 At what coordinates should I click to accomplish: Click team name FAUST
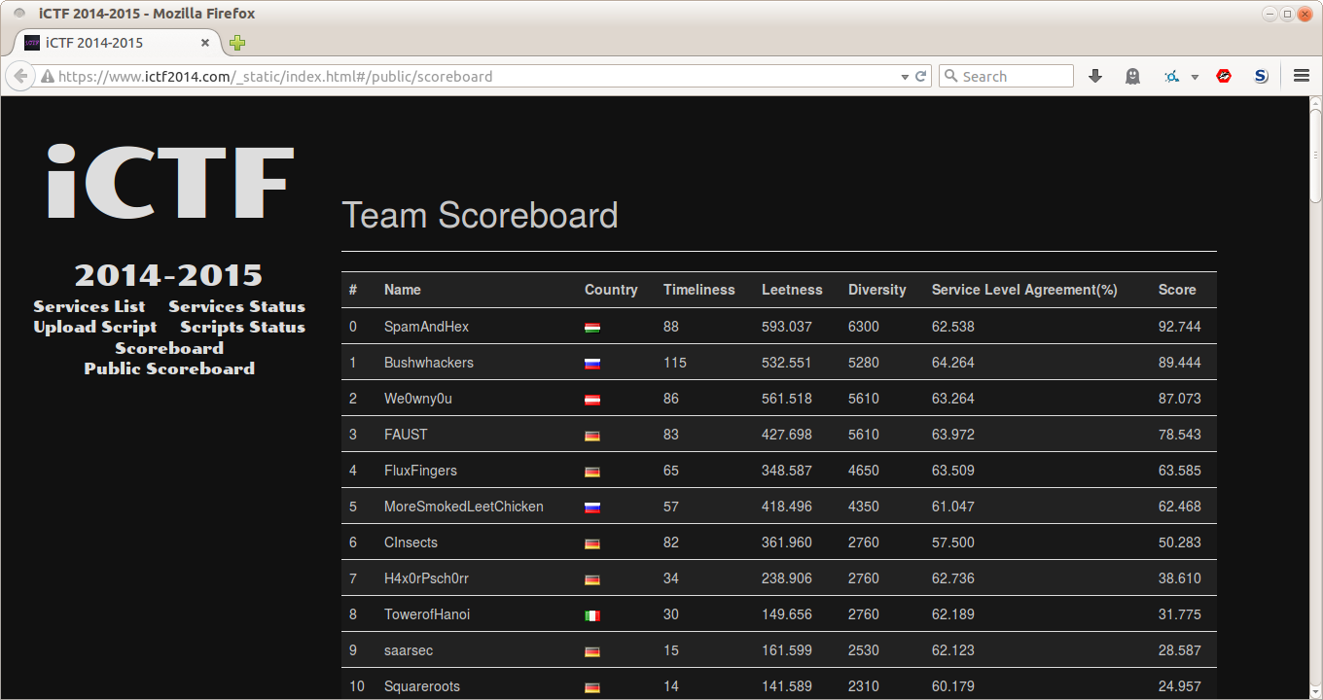point(406,435)
